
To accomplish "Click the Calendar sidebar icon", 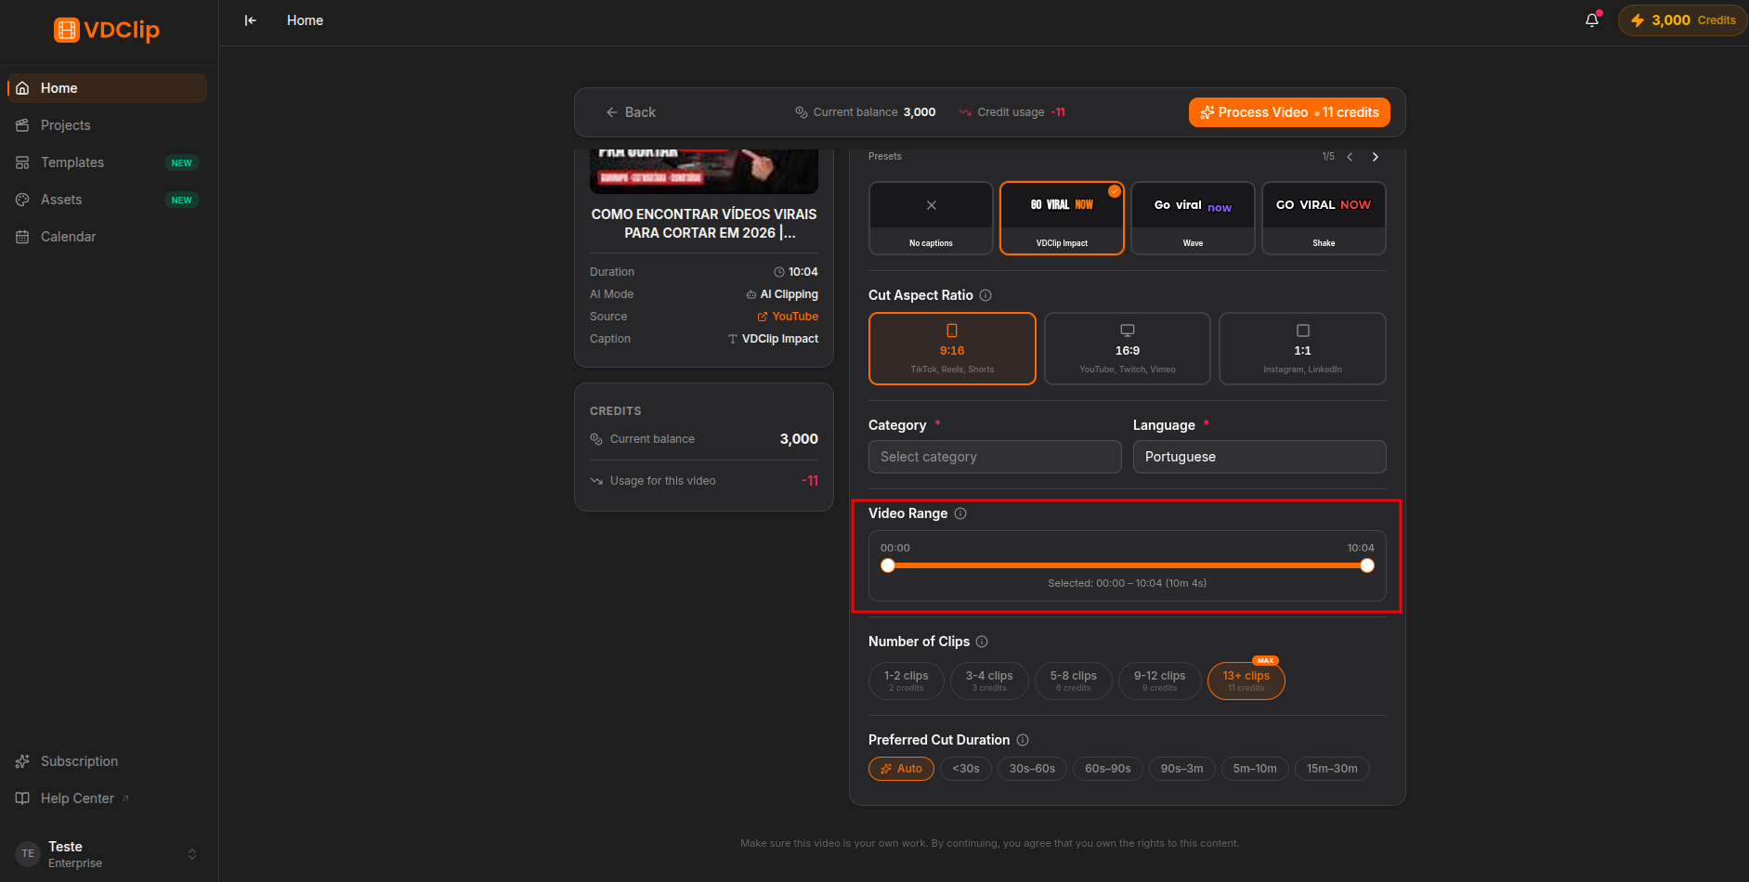I will (x=22, y=237).
